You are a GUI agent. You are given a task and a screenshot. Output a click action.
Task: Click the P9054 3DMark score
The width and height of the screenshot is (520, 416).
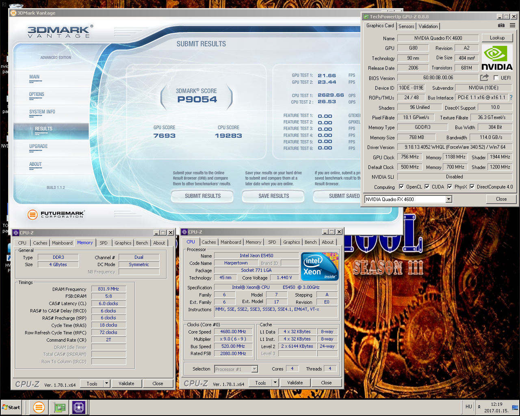click(x=197, y=100)
